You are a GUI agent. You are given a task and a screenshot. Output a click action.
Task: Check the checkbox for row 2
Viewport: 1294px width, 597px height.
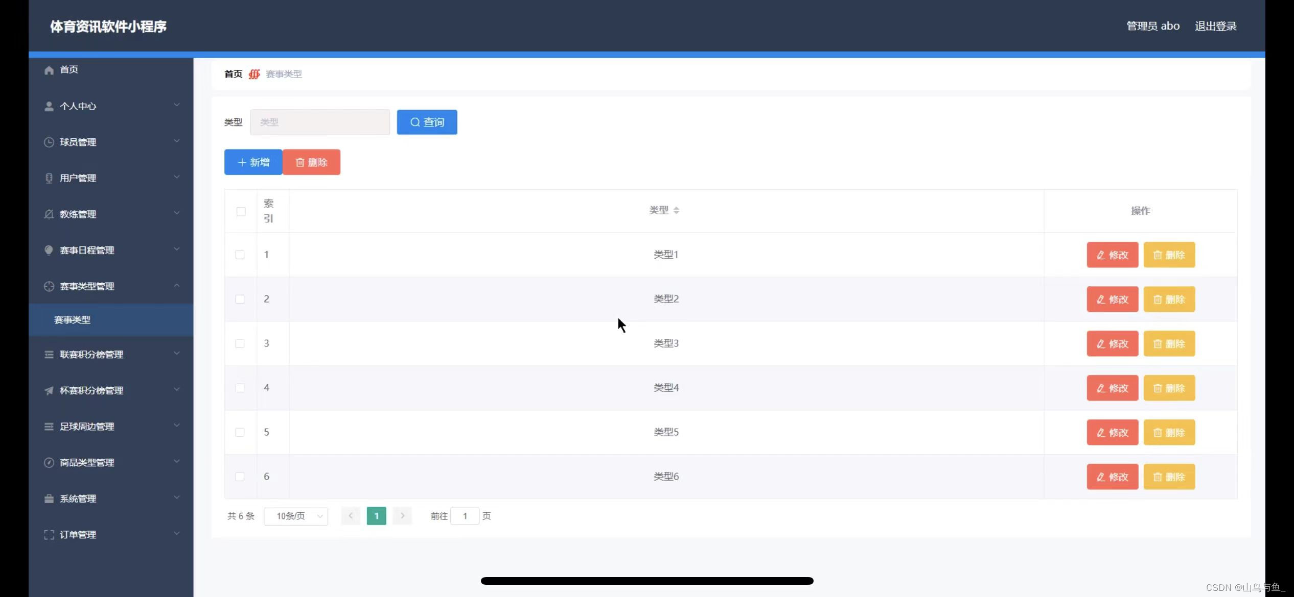click(240, 299)
